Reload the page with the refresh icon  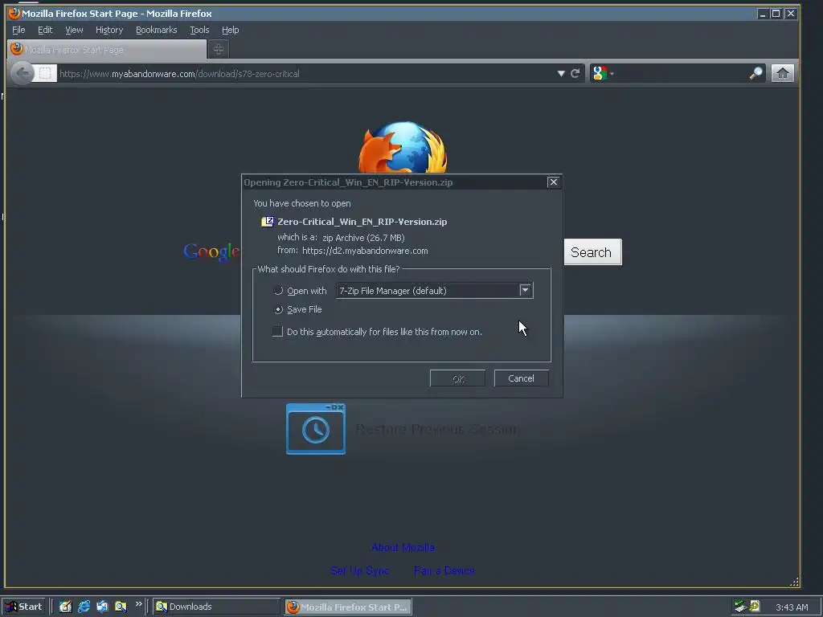tap(575, 73)
